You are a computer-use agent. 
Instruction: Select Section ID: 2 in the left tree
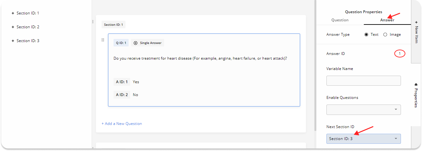(28, 27)
